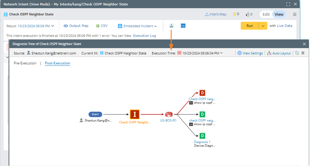Viewport: 310px width, 166px height.
Task: Select the red failed diagnosis node
Action: click(202, 93)
